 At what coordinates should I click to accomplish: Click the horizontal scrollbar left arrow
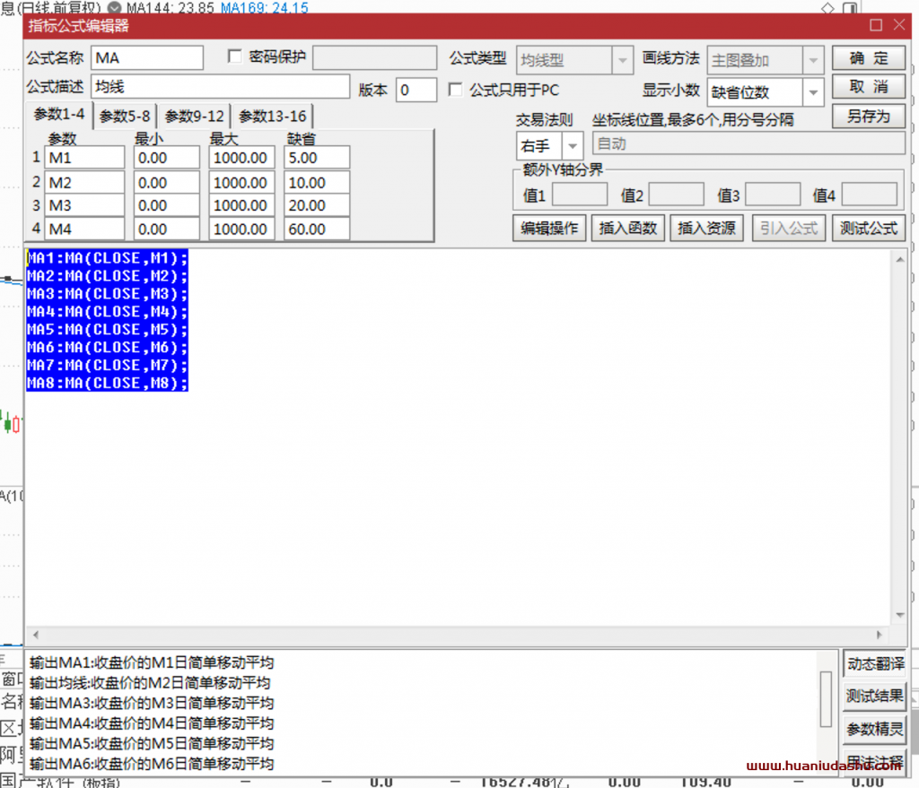(36, 635)
